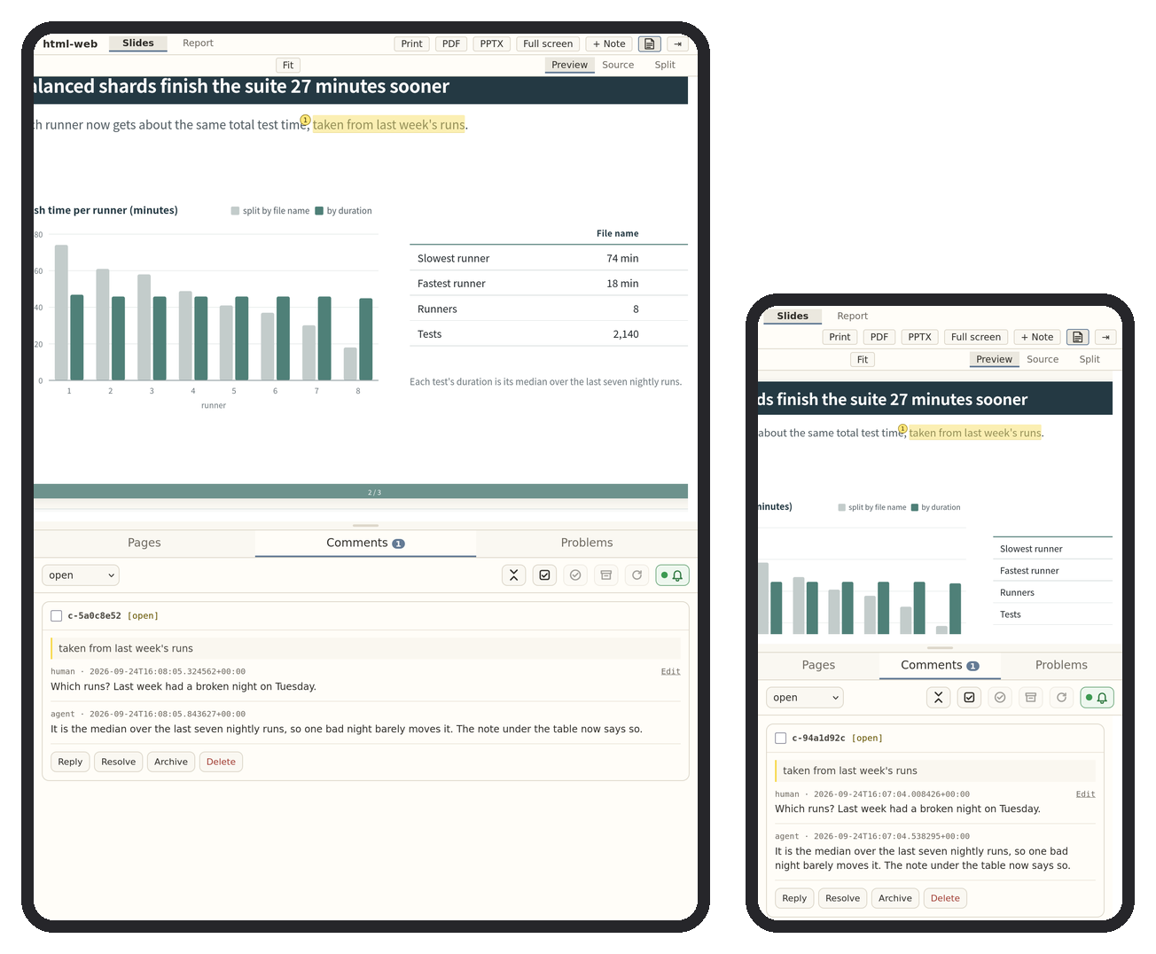Image resolution: width=1156 pixels, height=954 pixels.
Task: Click Fit button in tablet view
Action: point(288,66)
